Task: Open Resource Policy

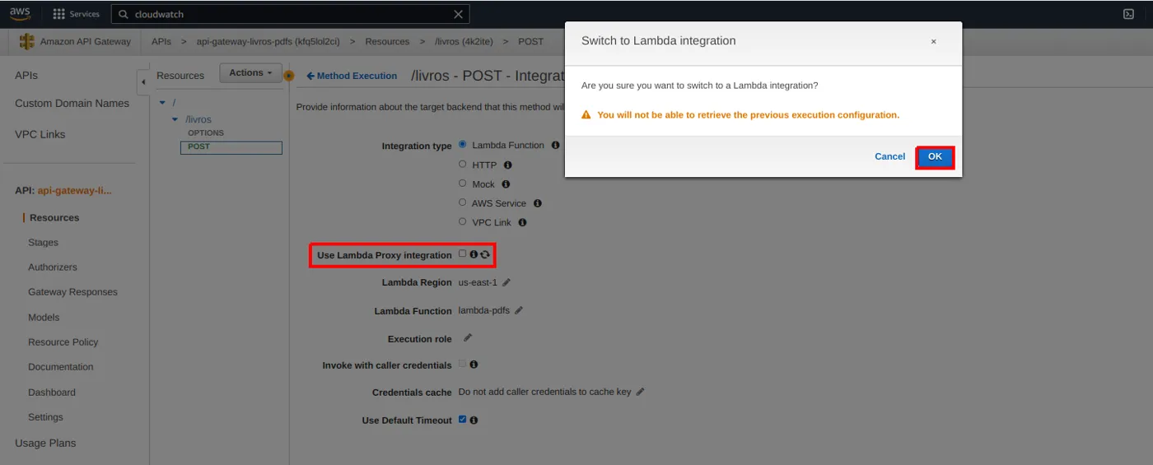Action: coord(63,342)
